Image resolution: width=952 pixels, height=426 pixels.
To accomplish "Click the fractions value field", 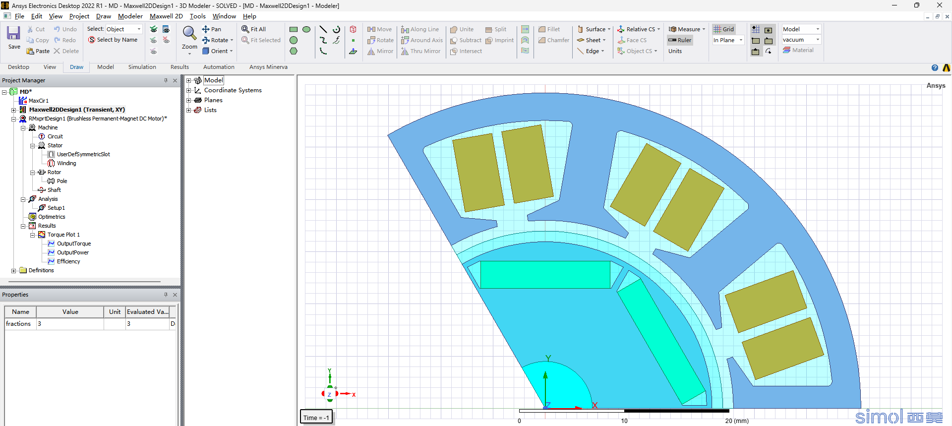I will (70, 324).
